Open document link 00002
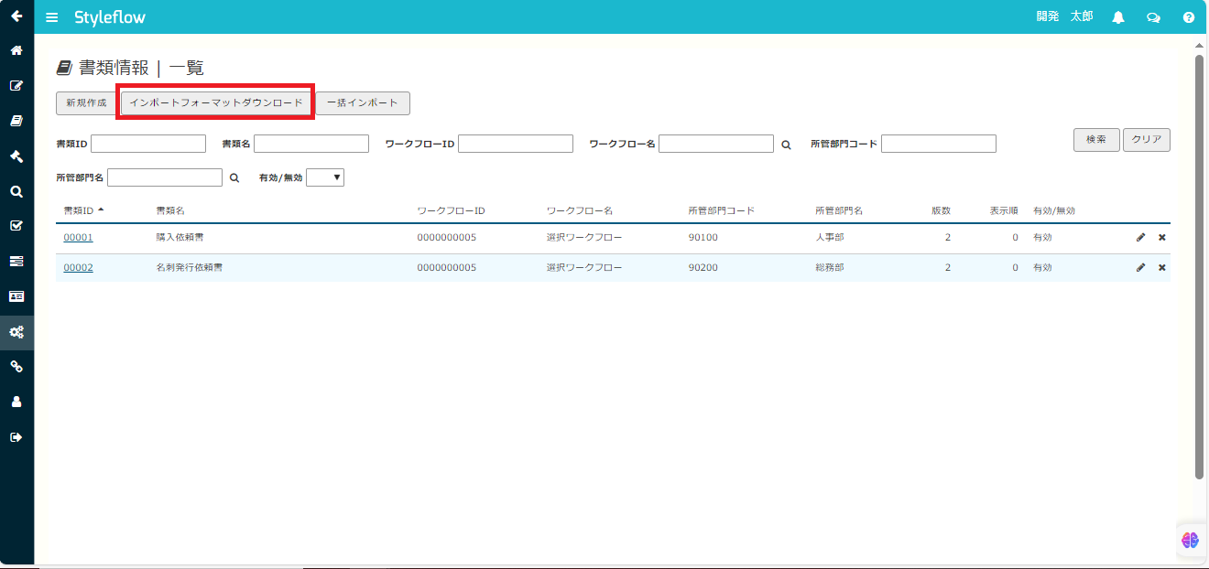 [78, 268]
